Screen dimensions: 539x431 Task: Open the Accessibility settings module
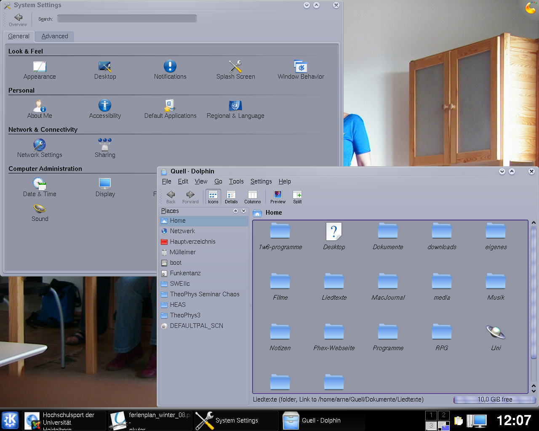105,109
